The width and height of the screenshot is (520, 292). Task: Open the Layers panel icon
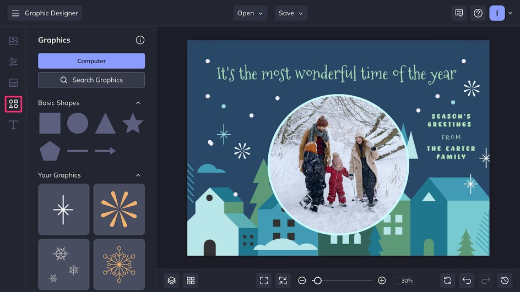coord(171,281)
